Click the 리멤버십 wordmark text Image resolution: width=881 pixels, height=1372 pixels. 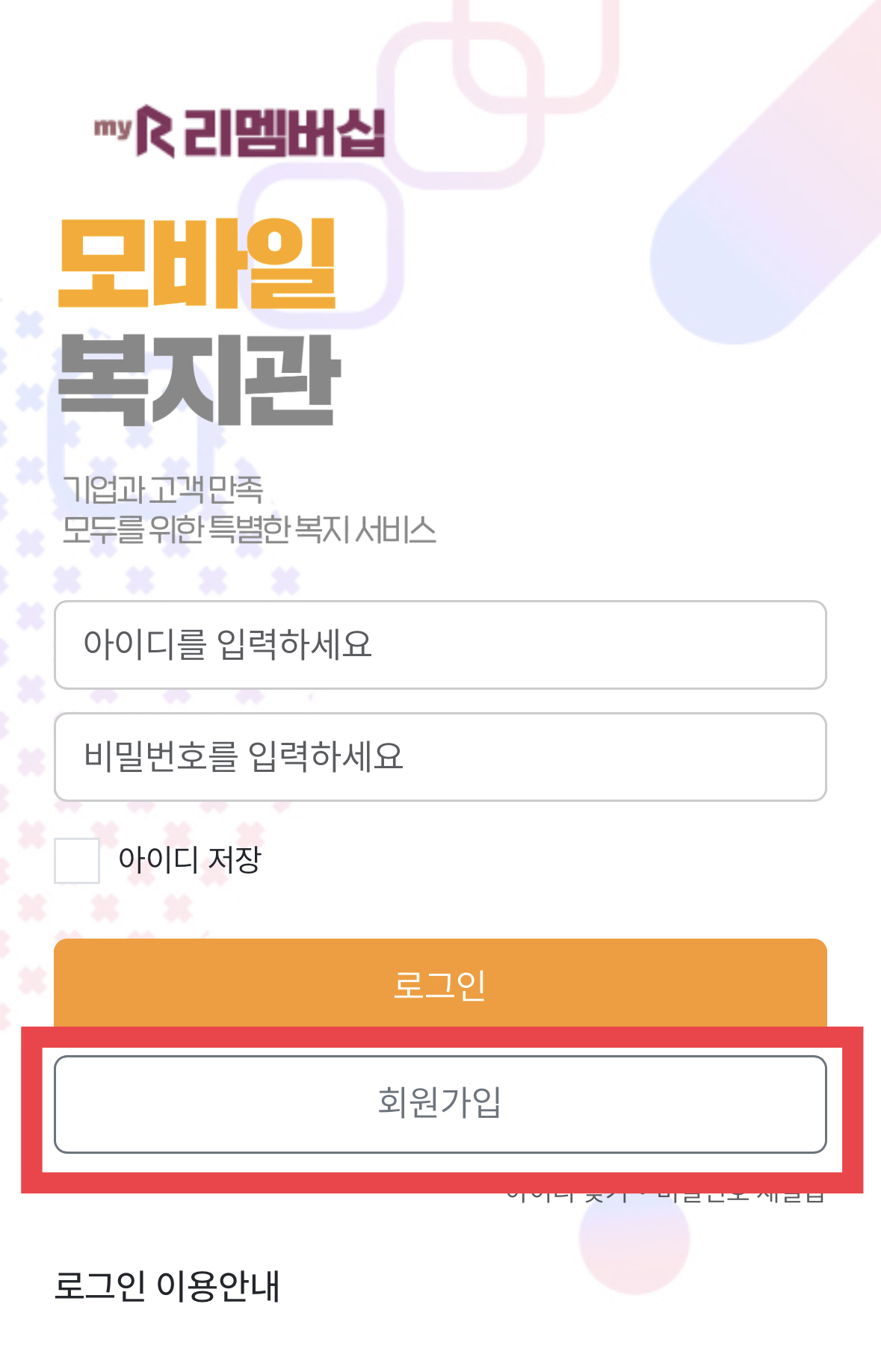click(x=284, y=133)
